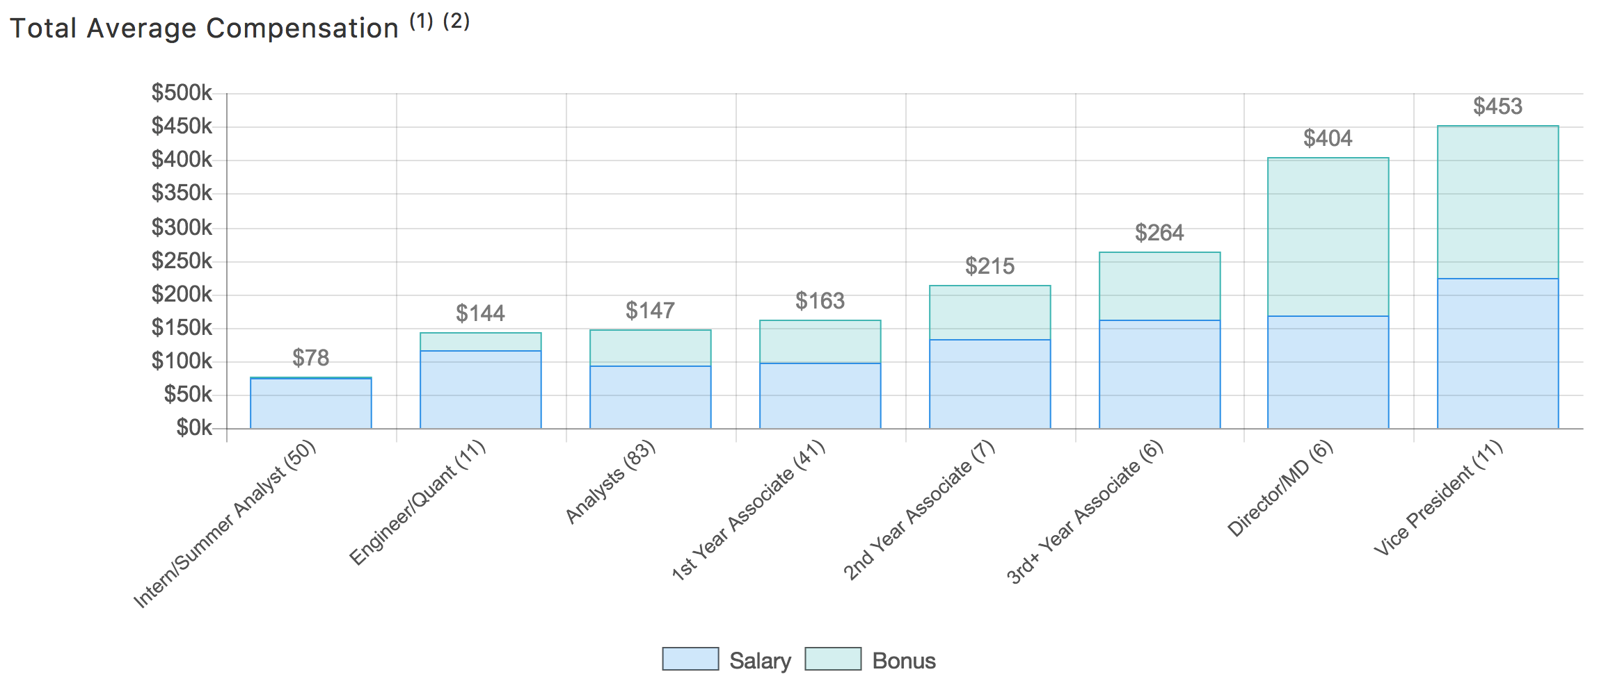Screen dimensions: 1606x681
Task: Click the $404 total value label
Action: point(1328,139)
